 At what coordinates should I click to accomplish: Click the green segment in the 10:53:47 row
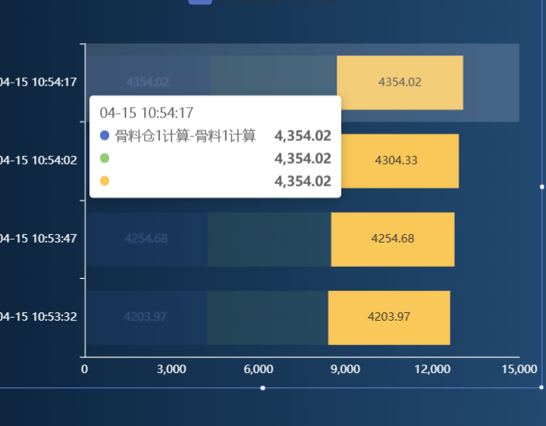coord(269,239)
